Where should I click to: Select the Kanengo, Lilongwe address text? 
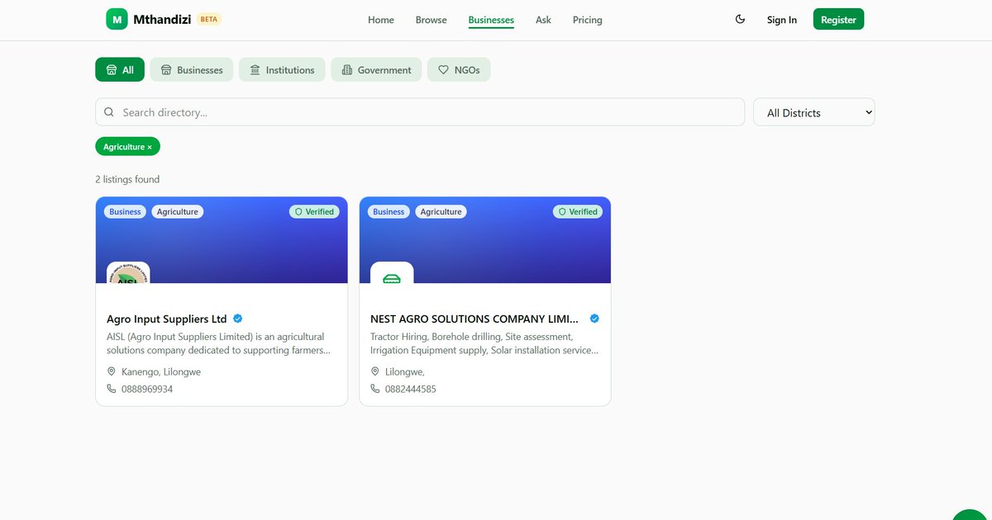161,371
